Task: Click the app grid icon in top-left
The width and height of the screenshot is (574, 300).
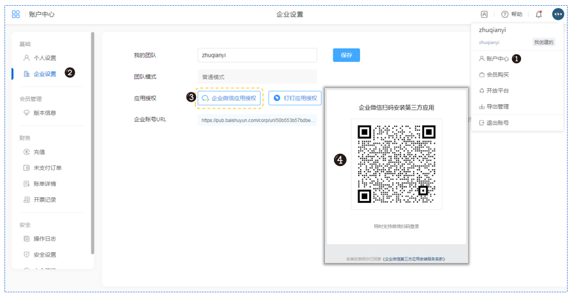Action: [16, 14]
